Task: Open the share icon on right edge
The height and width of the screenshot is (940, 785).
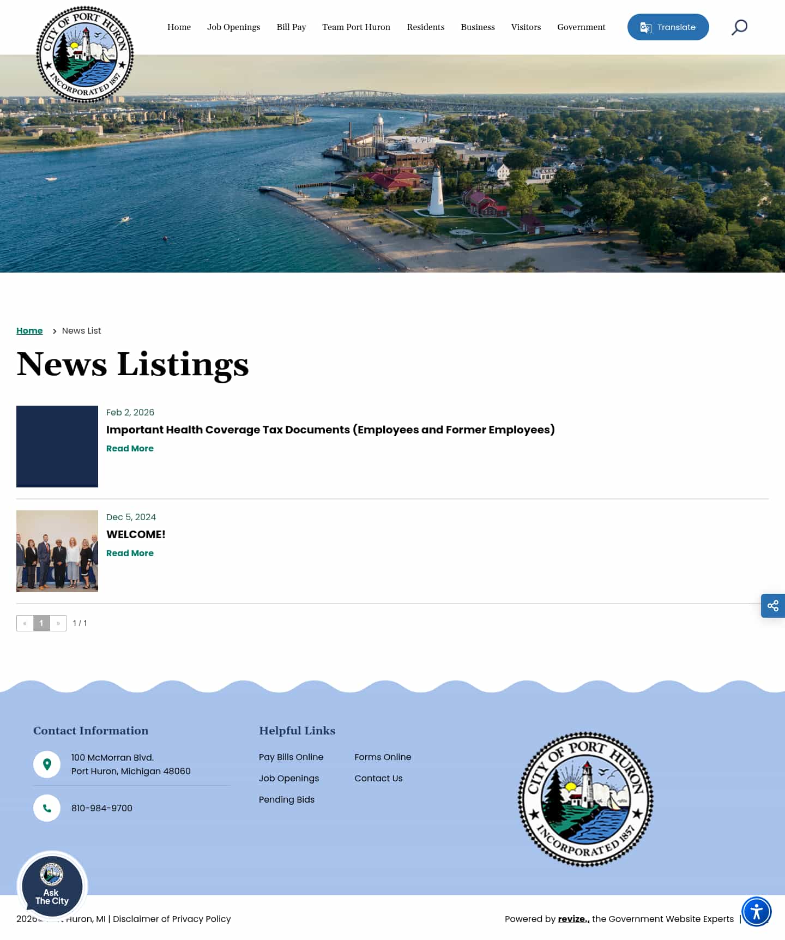Action: click(x=773, y=606)
